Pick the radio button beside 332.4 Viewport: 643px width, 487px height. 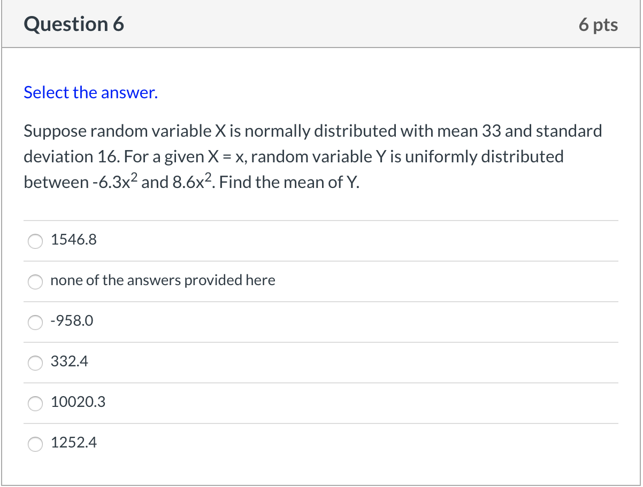pyautogui.click(x=35, y=363)
